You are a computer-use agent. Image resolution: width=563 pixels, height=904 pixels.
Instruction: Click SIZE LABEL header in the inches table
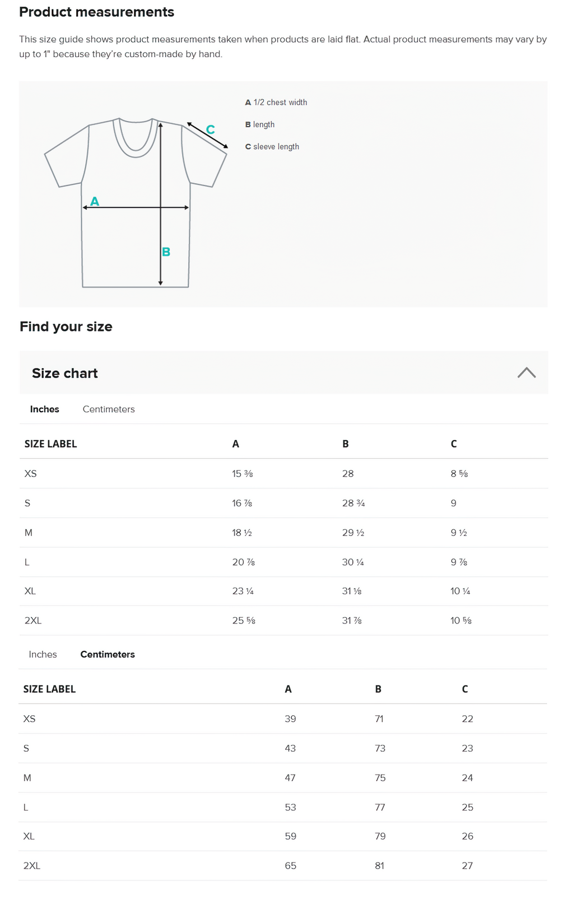pyautogui.click(x=50, y=444)
